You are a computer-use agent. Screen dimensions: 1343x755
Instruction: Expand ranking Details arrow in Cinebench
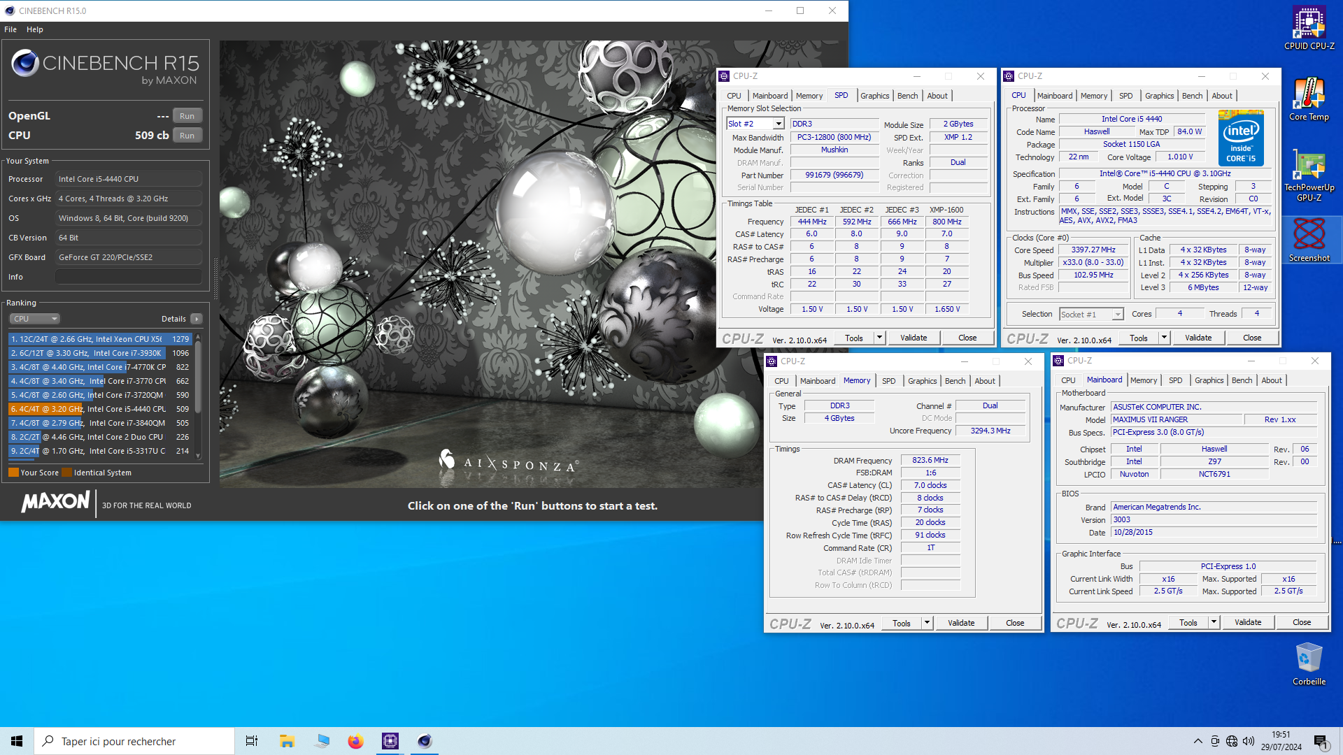click(x=197, y=319)
